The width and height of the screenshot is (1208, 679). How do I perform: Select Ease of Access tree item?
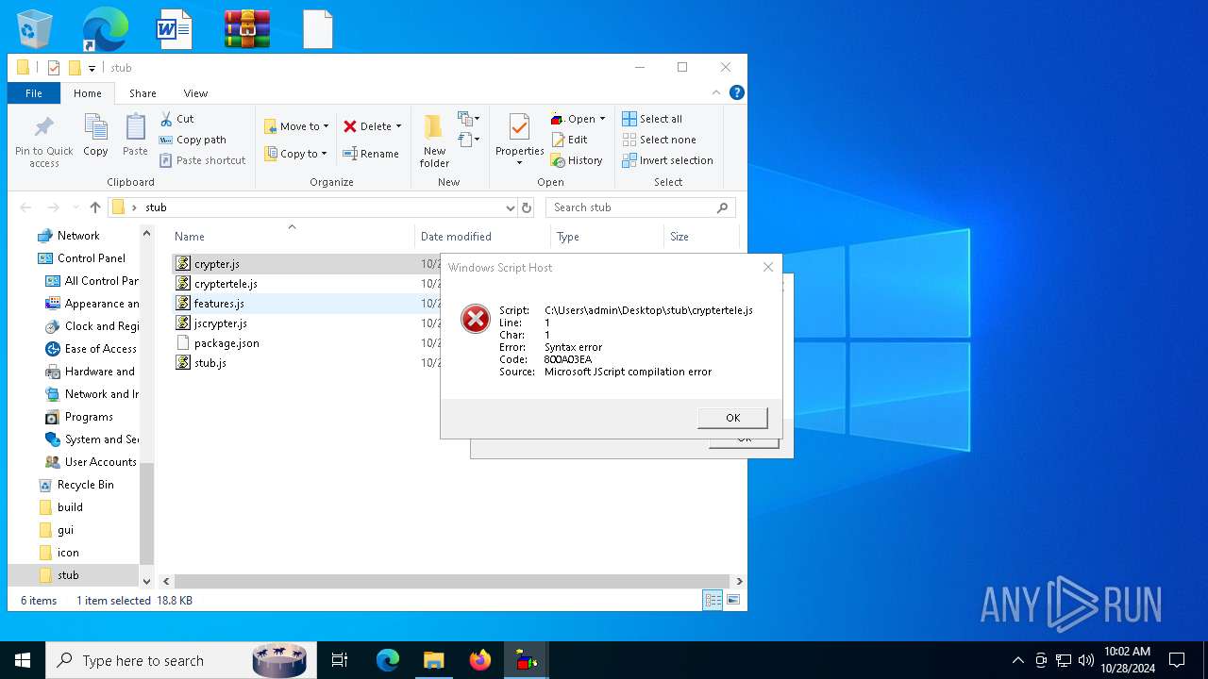100,349
